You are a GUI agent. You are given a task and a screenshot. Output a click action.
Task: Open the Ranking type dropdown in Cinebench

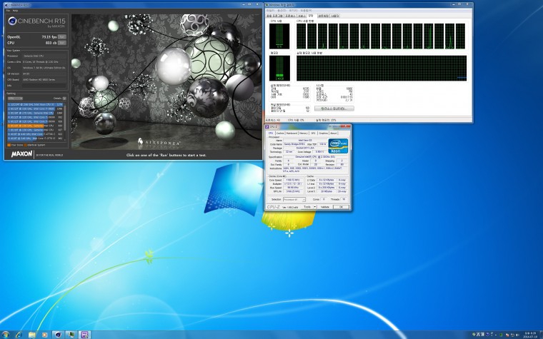(15, 98)
